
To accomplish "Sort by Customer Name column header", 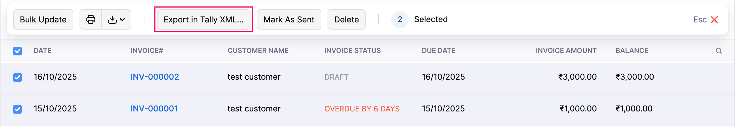I will (258, 51).
